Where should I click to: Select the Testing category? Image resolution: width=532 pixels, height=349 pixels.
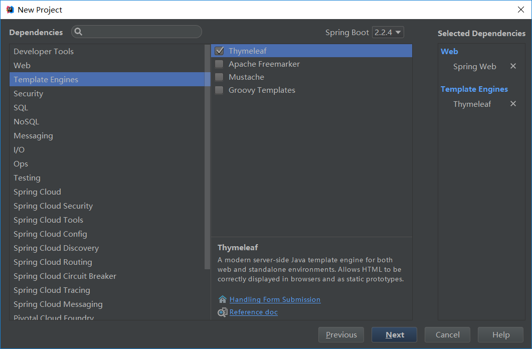tap(107, 178)
